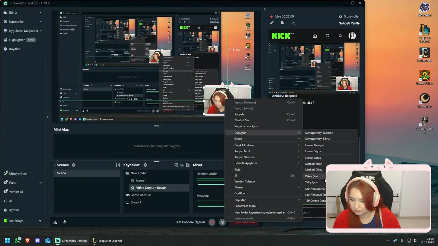
Task: Select Ekran 1 source
Action: [157, 202]
